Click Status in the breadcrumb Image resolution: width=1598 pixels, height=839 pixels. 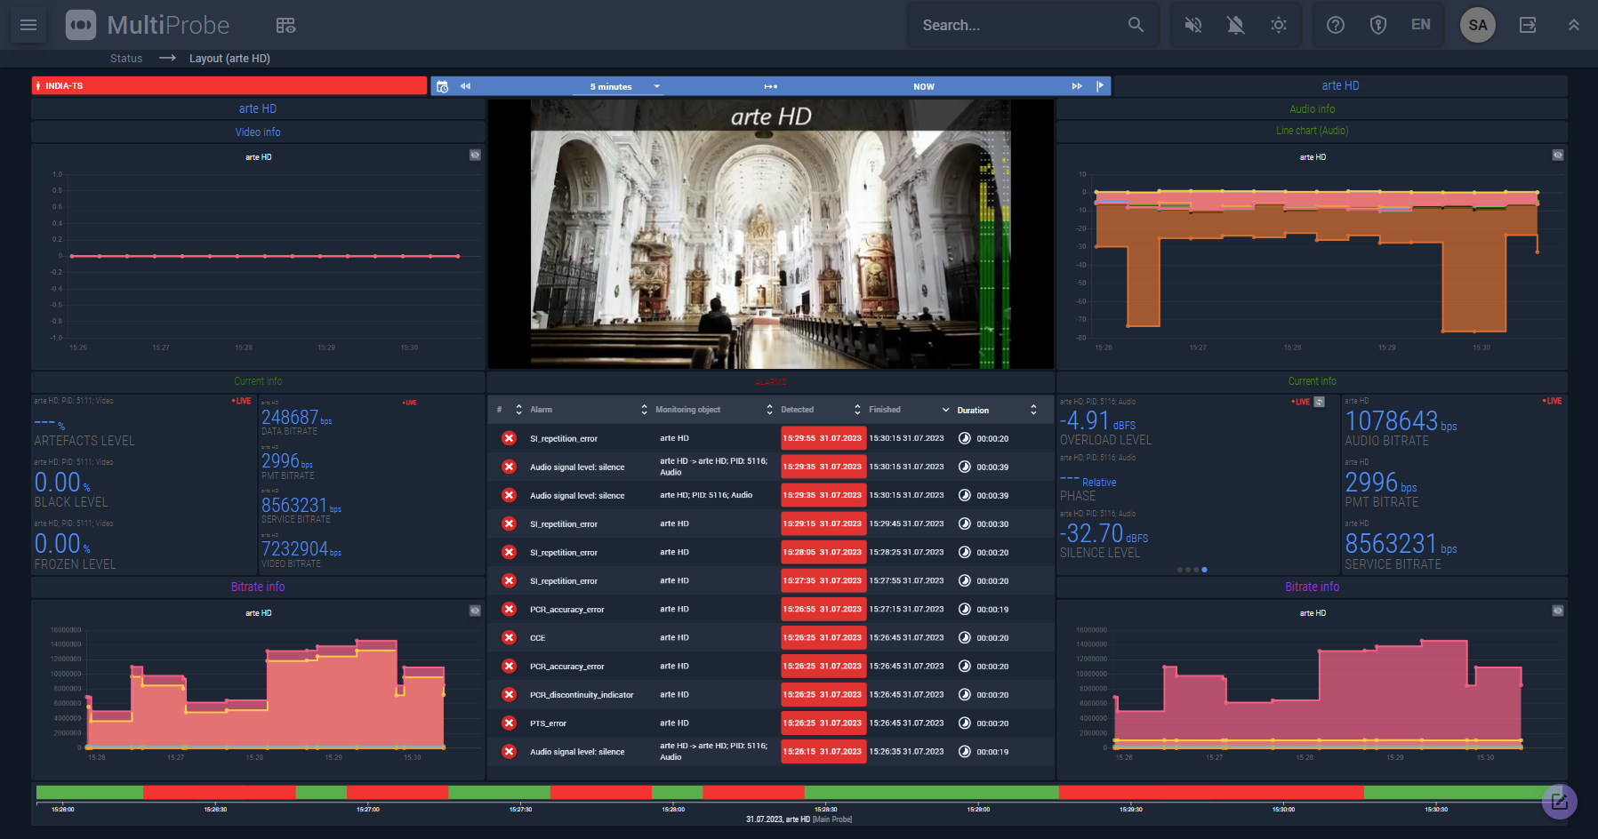[126, 59]
